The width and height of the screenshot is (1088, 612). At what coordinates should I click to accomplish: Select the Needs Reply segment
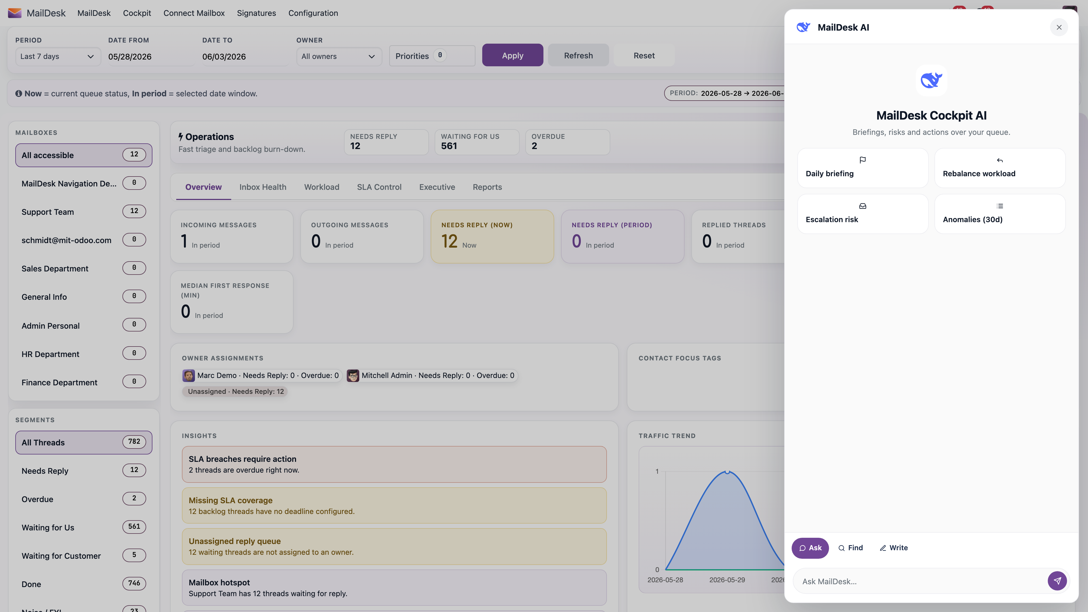84,471
